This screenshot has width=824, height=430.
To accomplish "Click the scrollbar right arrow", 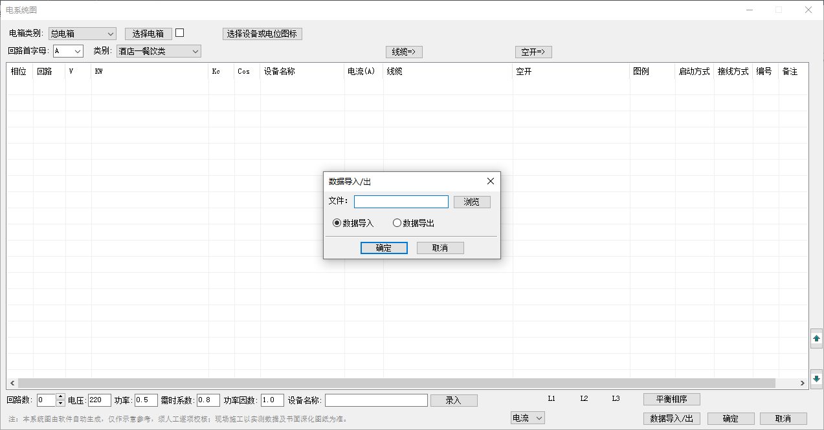I will pyautogui.click(x=803, y=383).
